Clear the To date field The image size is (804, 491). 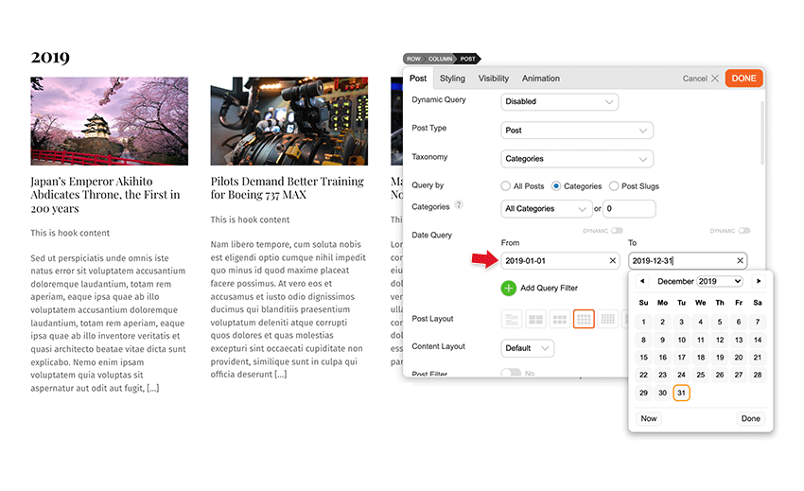point(740,260)
